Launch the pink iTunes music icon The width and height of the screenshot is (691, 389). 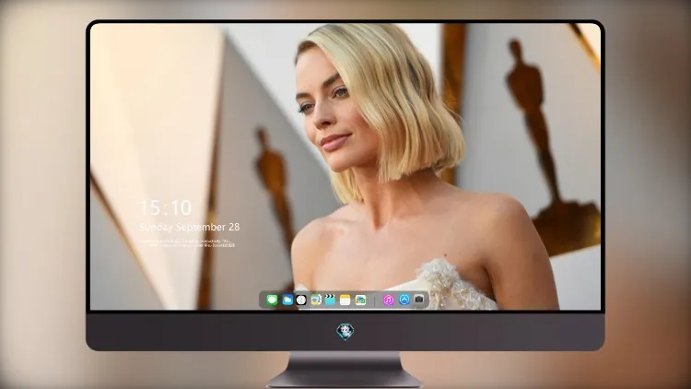tap(388, 300)
